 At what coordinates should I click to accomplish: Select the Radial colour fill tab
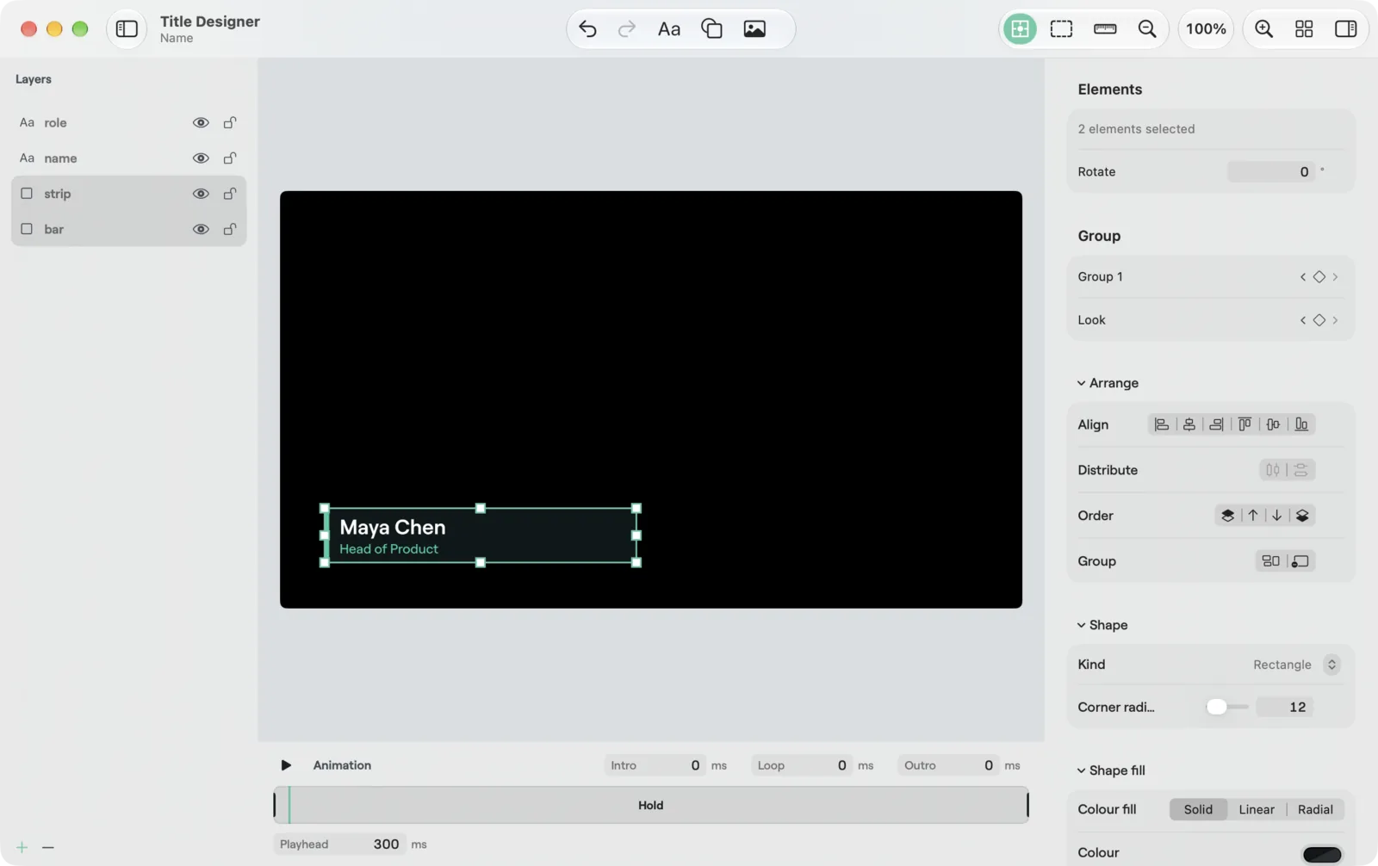[x=1315, y=809]
